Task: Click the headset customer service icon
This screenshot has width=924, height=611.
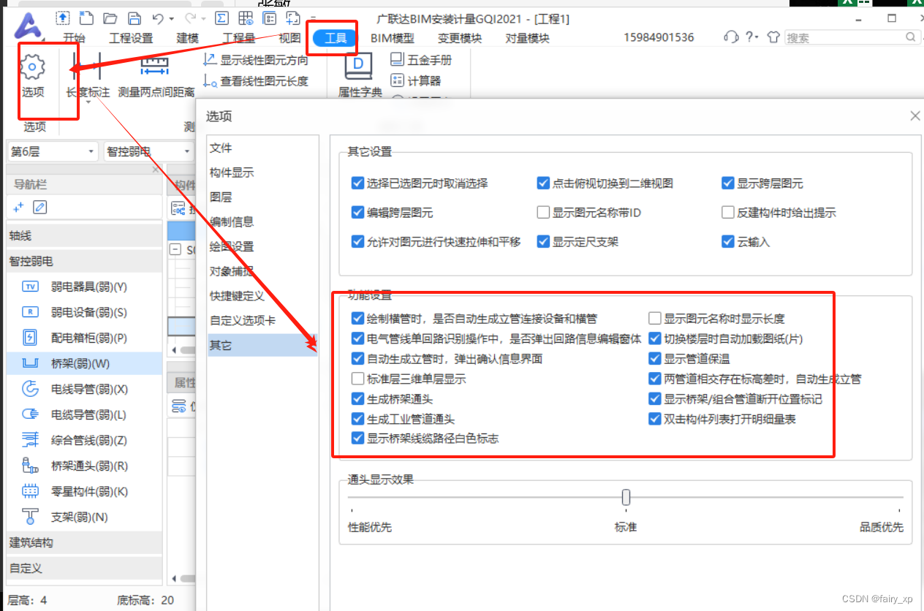Action: (730, 37)
